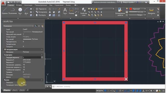166x93 pixels.
Task: Open the Вывод ribbon tab
Action: [x=68, y=5]
